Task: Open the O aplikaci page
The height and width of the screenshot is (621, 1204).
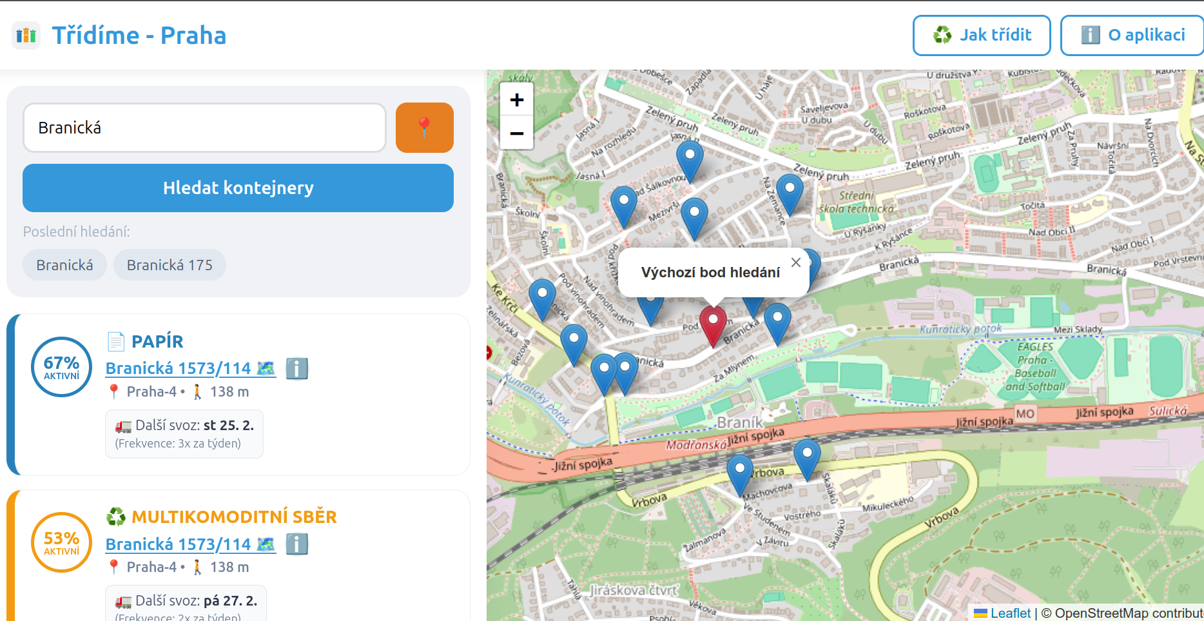Action: click(x=1132, y=35)
